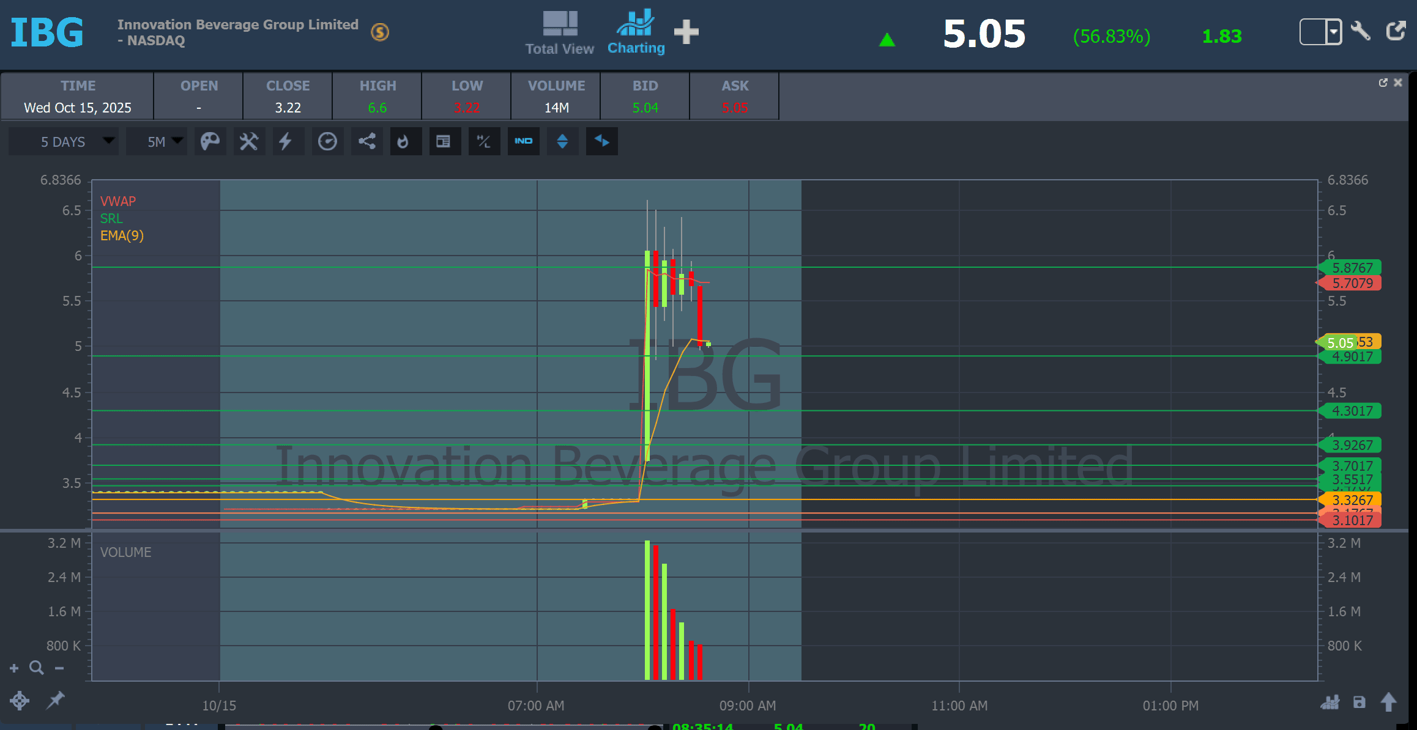This screenshot has width=1417, height=730.
Task: Open the color palette theme icon
Action: pyautogui.click(x=210, y=142)
